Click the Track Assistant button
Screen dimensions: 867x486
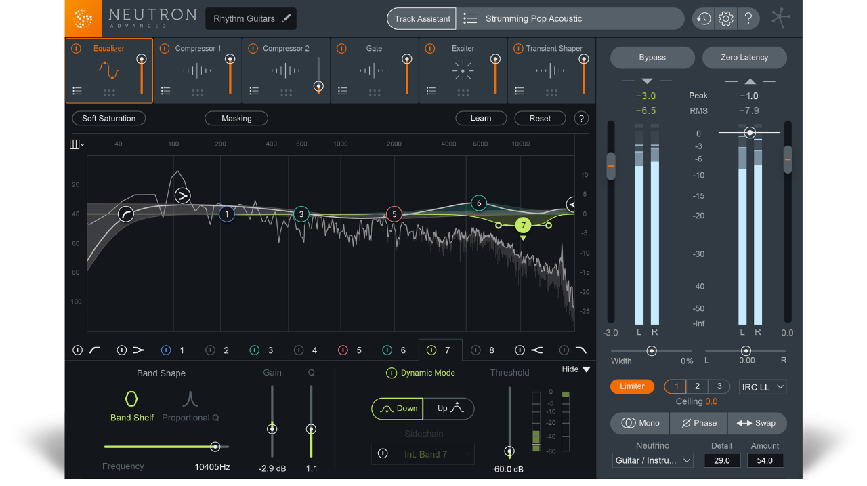pos(421,18)
